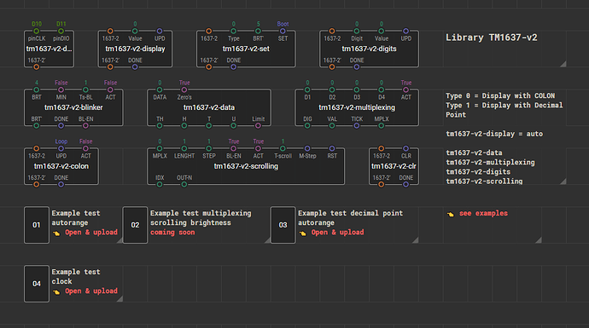The width and height of the screenshot is (589, 328).
Task: Open example patch node 01
Action: (37, 225)
